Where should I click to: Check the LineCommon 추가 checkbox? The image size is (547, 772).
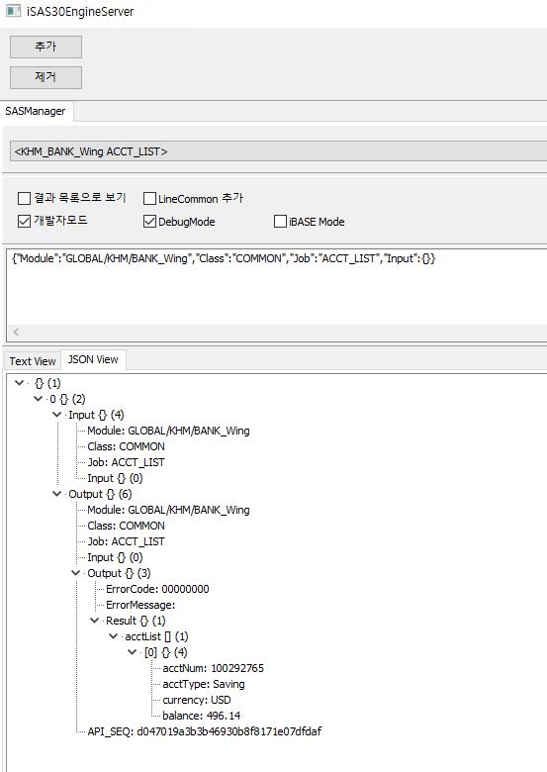[149, 198]
